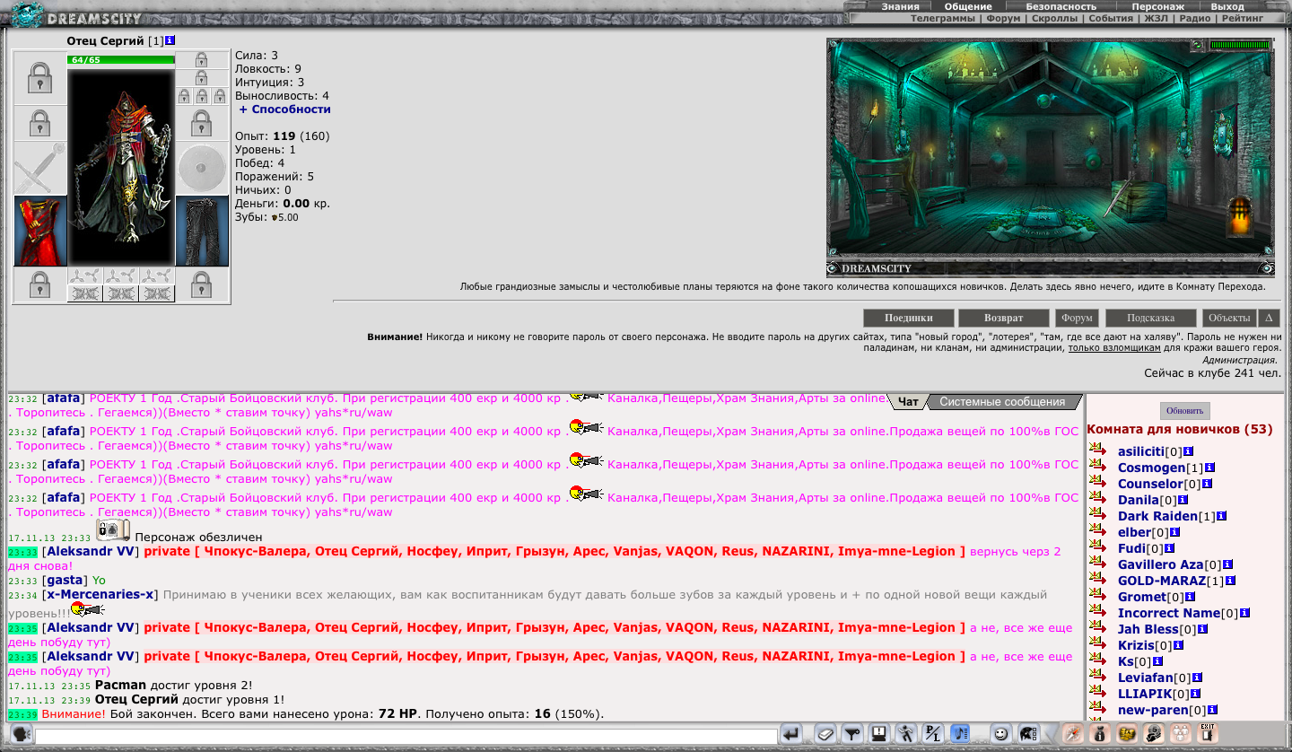This screenshot has height=752, width=1292.
Task: Open the Скроллы submenu link
Action: [1056, 18]
